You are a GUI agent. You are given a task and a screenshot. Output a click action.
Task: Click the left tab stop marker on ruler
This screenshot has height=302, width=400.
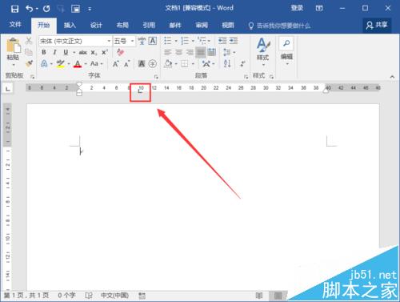tap(140, 91)
